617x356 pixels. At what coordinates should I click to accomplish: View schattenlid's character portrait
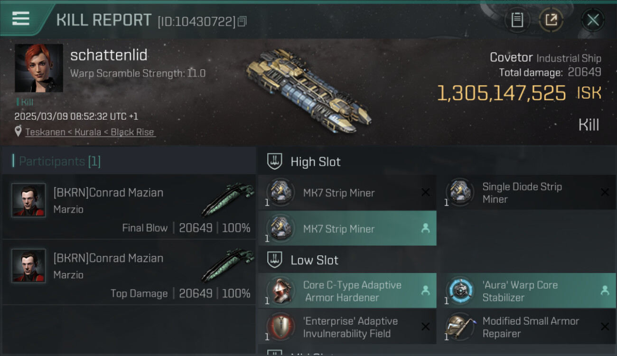[x=38, y=68]
